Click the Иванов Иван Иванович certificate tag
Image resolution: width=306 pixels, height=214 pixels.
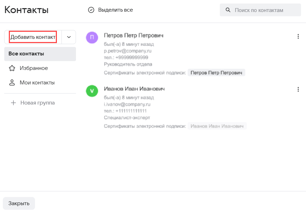[217, 126]
